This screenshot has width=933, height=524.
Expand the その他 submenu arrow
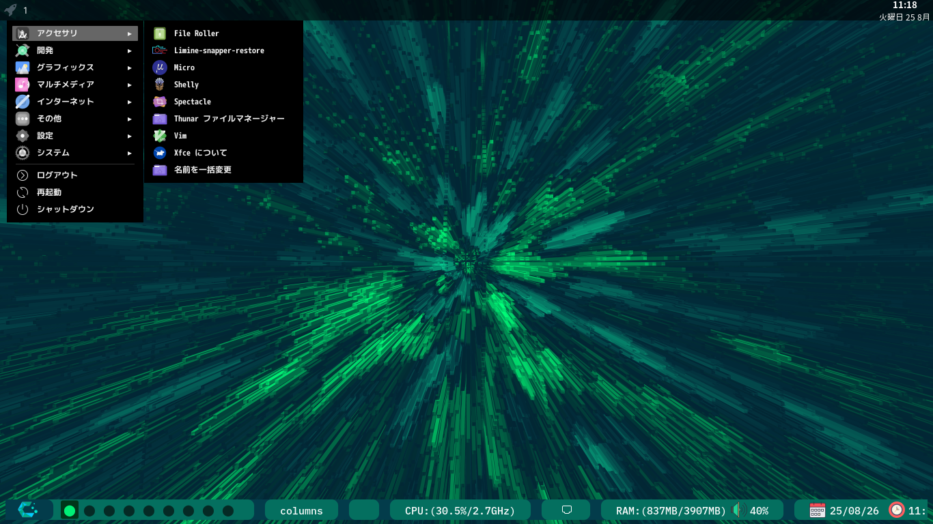129,119
